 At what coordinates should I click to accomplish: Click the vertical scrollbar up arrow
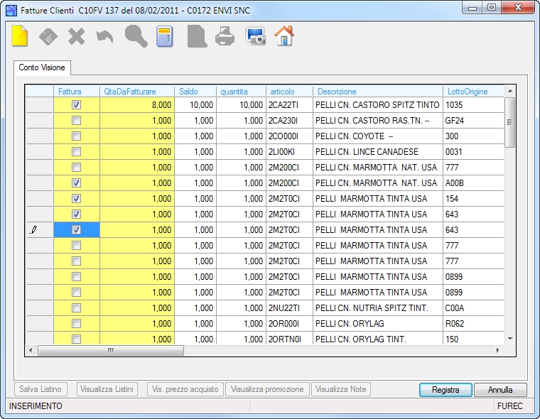tap(510, 91)
